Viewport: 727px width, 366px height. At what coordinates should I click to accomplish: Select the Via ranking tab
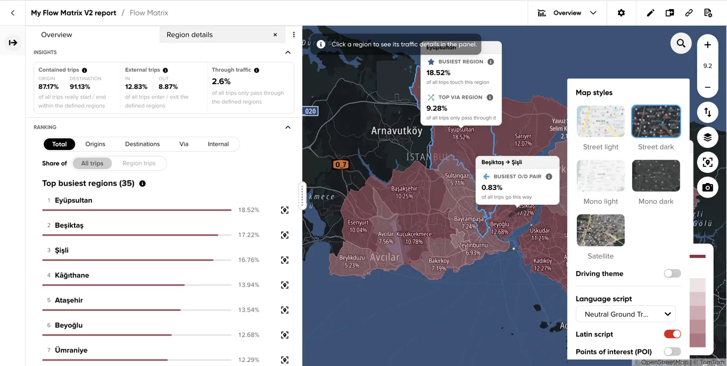(184, 144)
